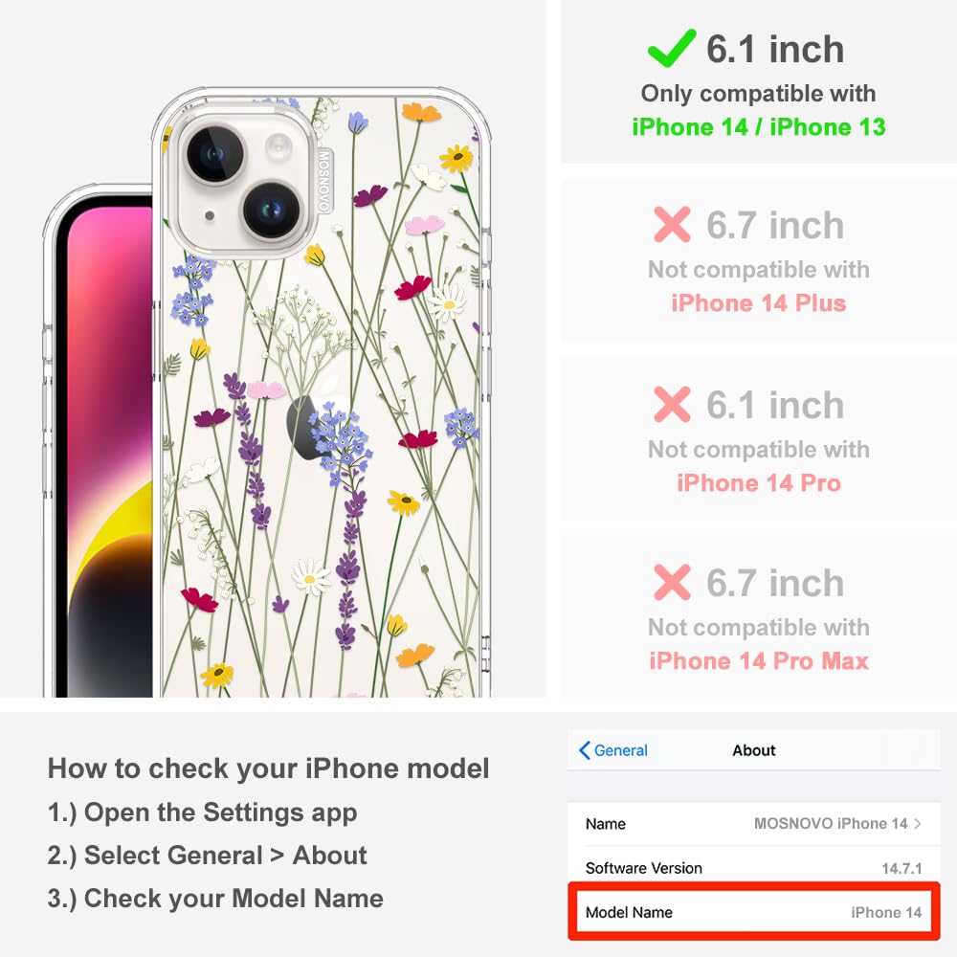957x957 pixels.
Task: Click the upper camera lens on the phone
Action: 213,154
